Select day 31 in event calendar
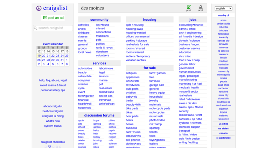The image size is (272, 148). coord(62,60)
